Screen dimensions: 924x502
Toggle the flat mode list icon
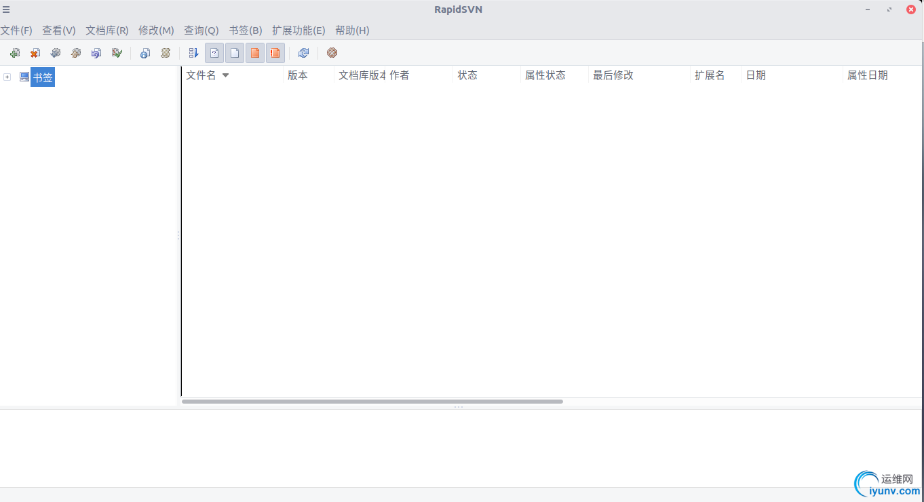point(193,53)
